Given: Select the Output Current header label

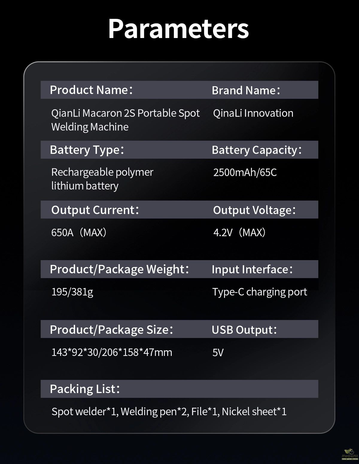Looking at the screenshot, I should [x=95, y=210].
